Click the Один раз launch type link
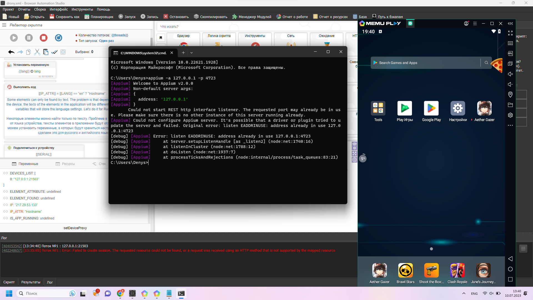533x300 pixels. tap(106, 41)
